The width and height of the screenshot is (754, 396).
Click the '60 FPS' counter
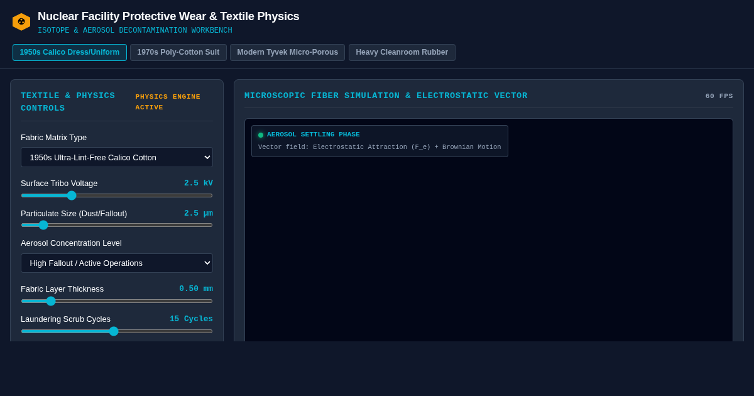tap(719, 96)
